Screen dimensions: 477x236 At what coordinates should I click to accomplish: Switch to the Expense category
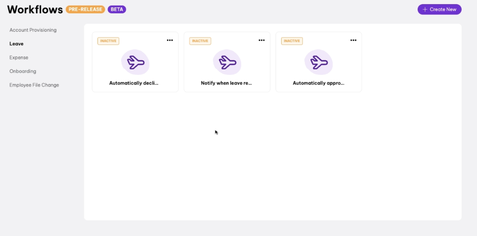[x=19, y=58]
